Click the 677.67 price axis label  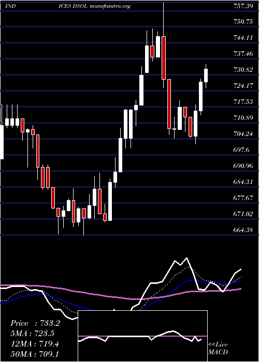click(x=243, y=198)
